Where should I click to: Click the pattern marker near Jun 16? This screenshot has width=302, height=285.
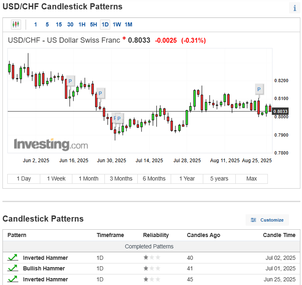click(70, 81)
